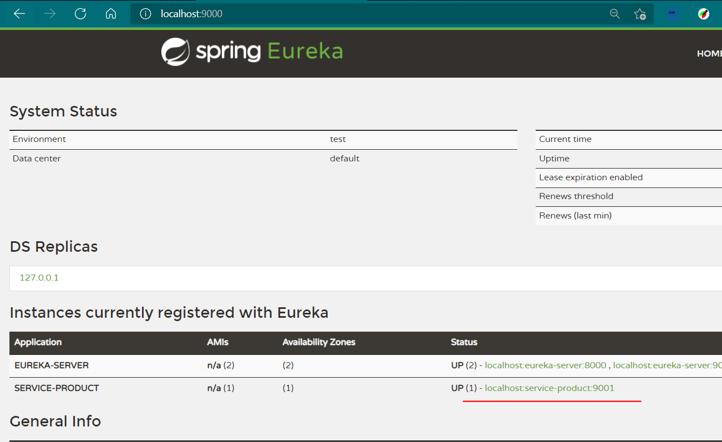The width and height of the screenshot is (722, 442).
Task: Select the EUREKA-SERVER application name
Action: point(52,365)
